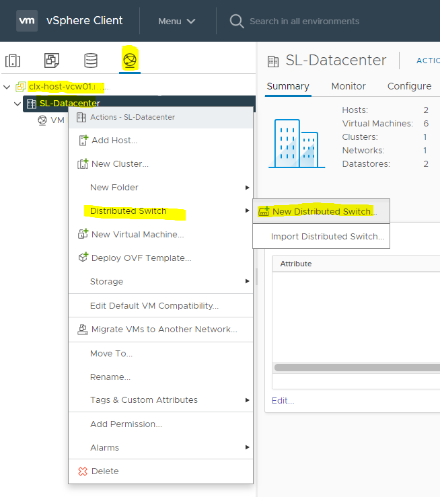Click the New Cluster icon
The width and height of the screenshot is (440, 497).
pyautogui.click(x=83, y=164)
